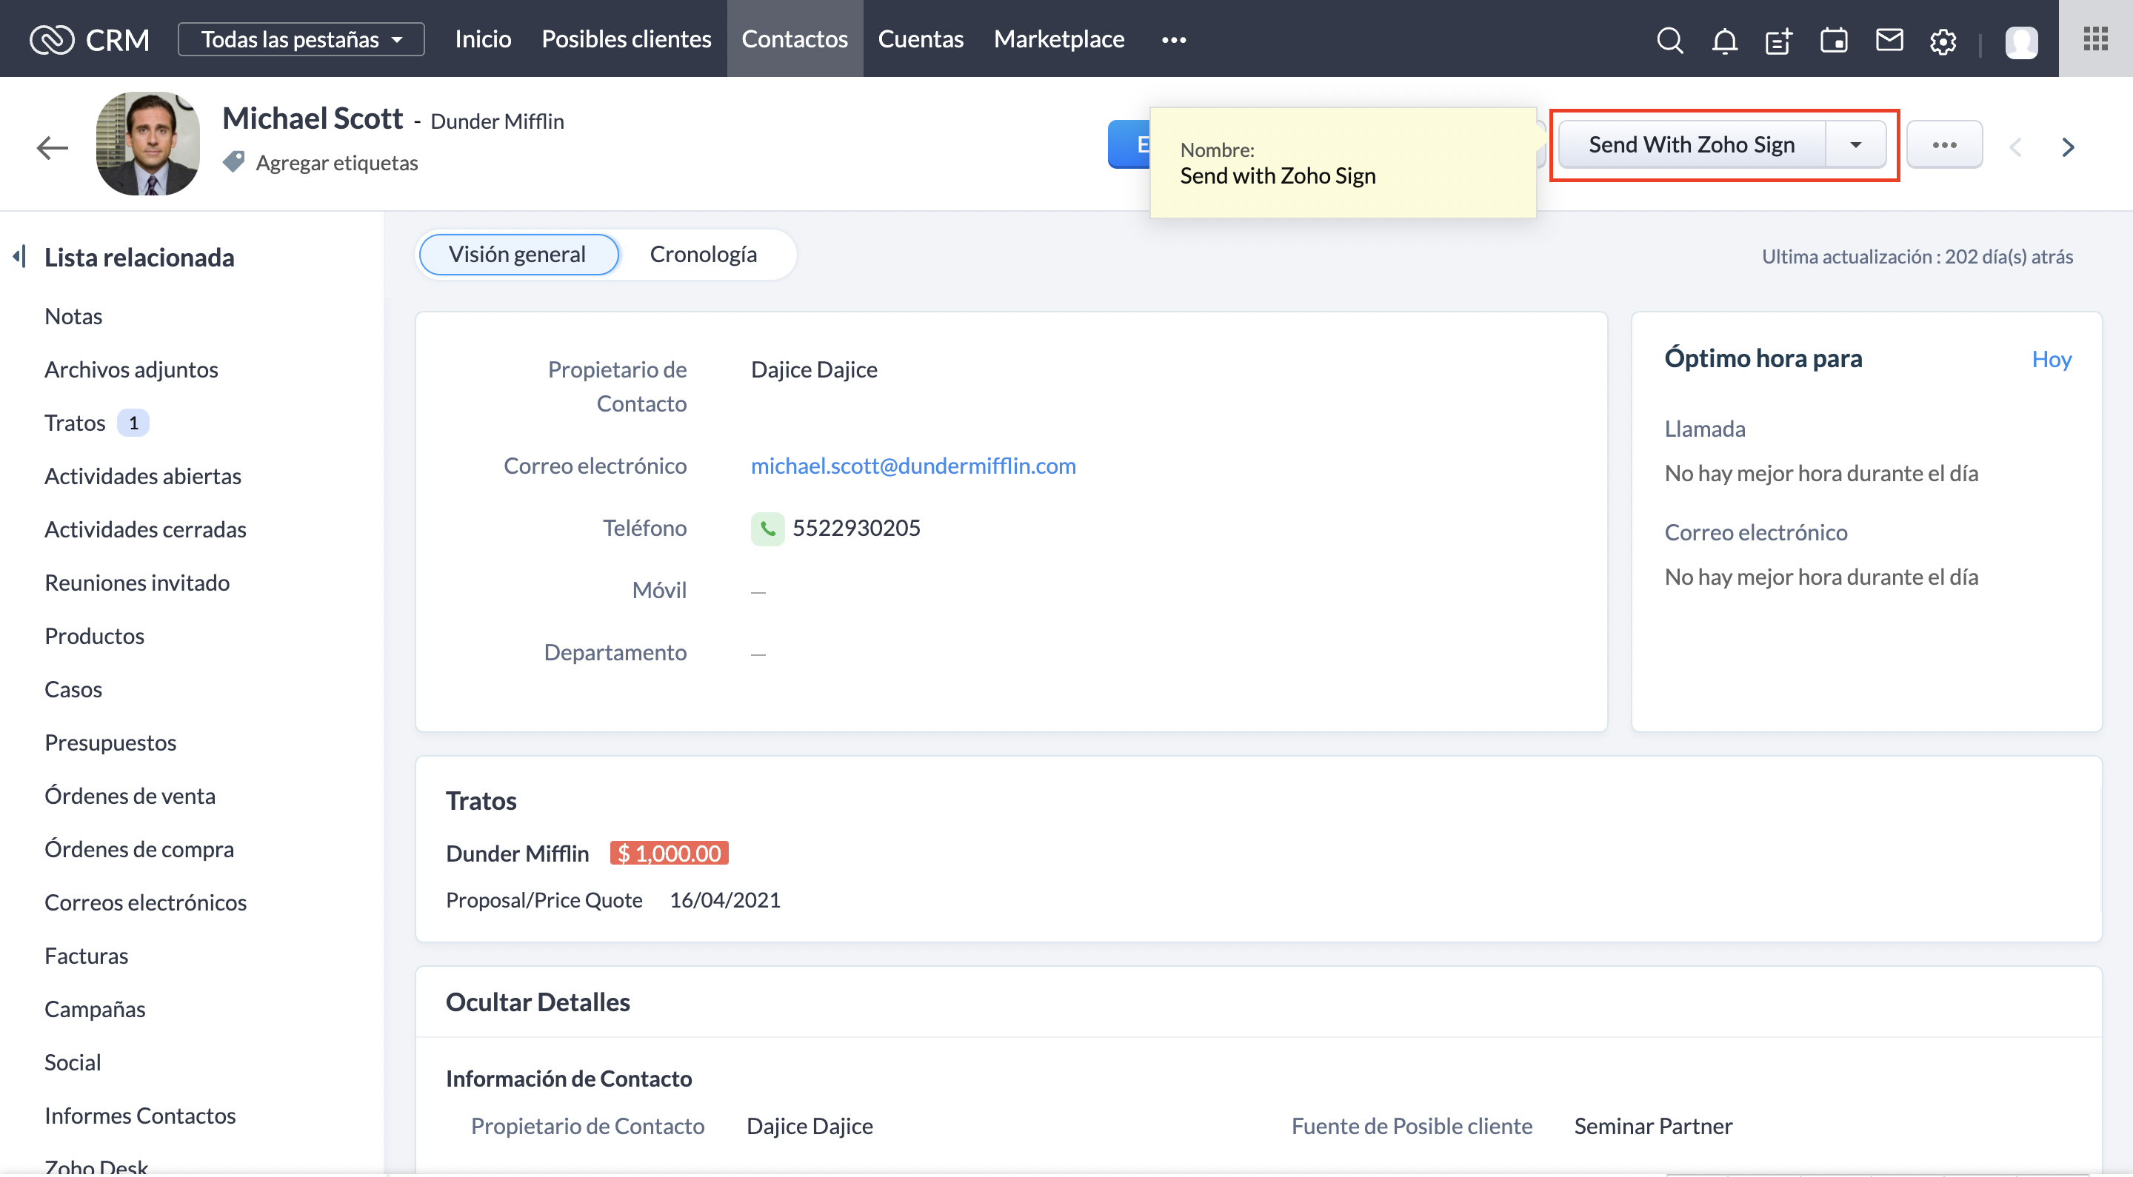Screen dimensions: 2133x1177
Task: Open the Posibles clientes tab
Action: coord(626,39)
